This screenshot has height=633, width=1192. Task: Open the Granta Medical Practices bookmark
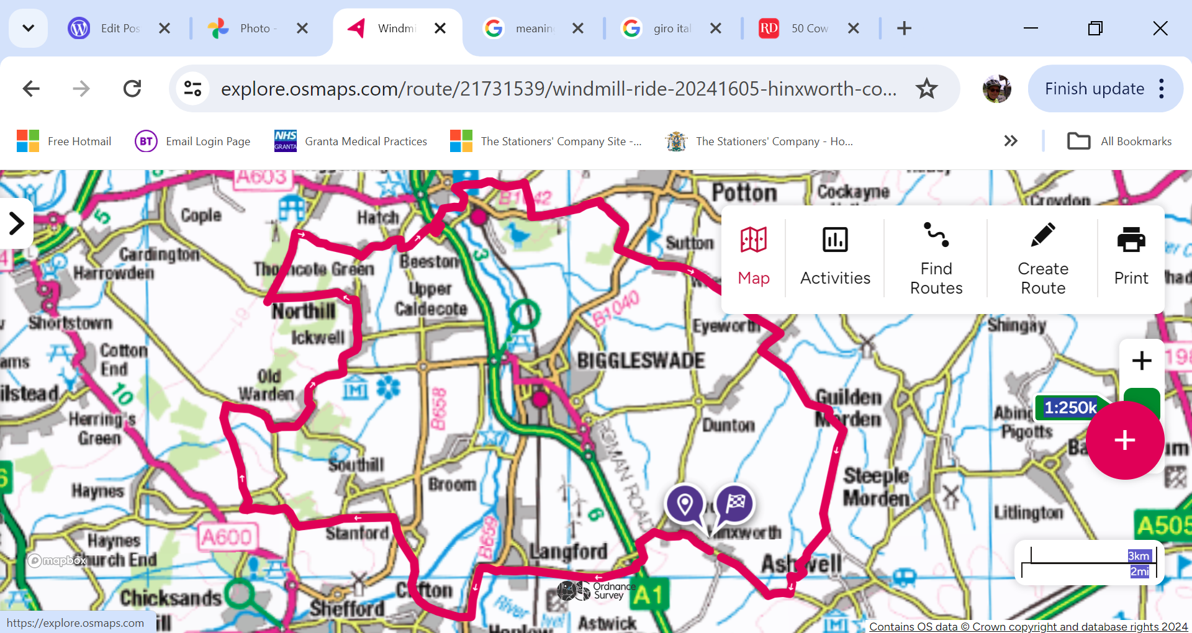(351, 141)
